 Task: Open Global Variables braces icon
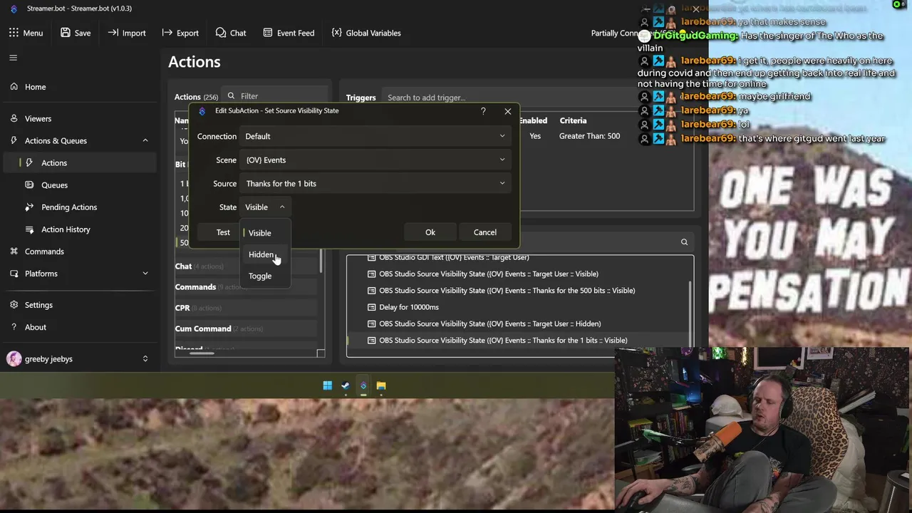[x=336, y=33]
